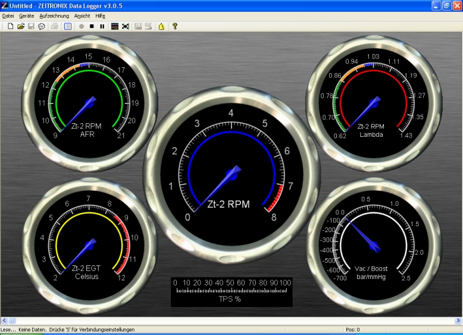
Task: Click the left arrow of horizontal scrollbar
Action: click(4, 320)
